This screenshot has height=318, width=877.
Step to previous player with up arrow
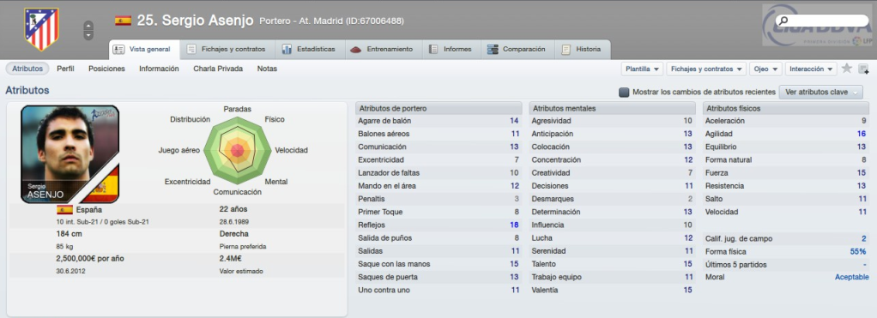coord(88,26)
